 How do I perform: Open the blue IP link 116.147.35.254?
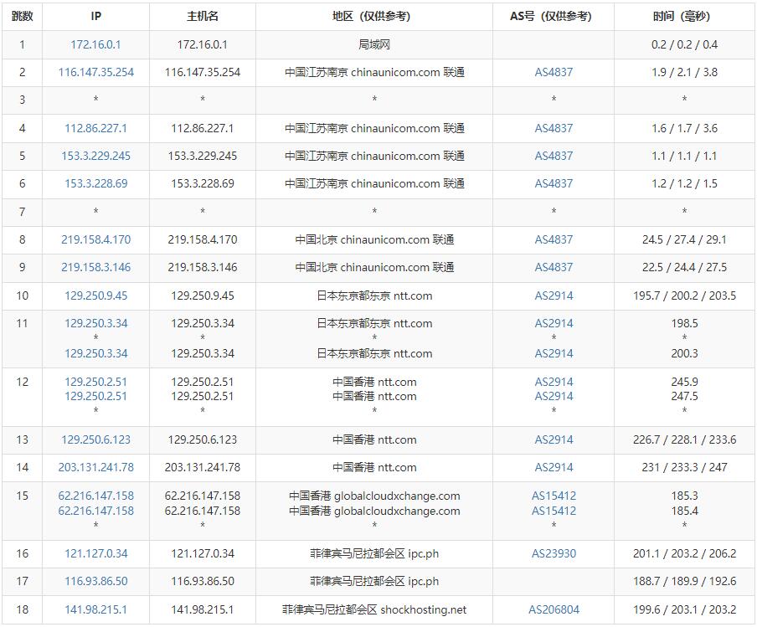click(x=95, y=72)
